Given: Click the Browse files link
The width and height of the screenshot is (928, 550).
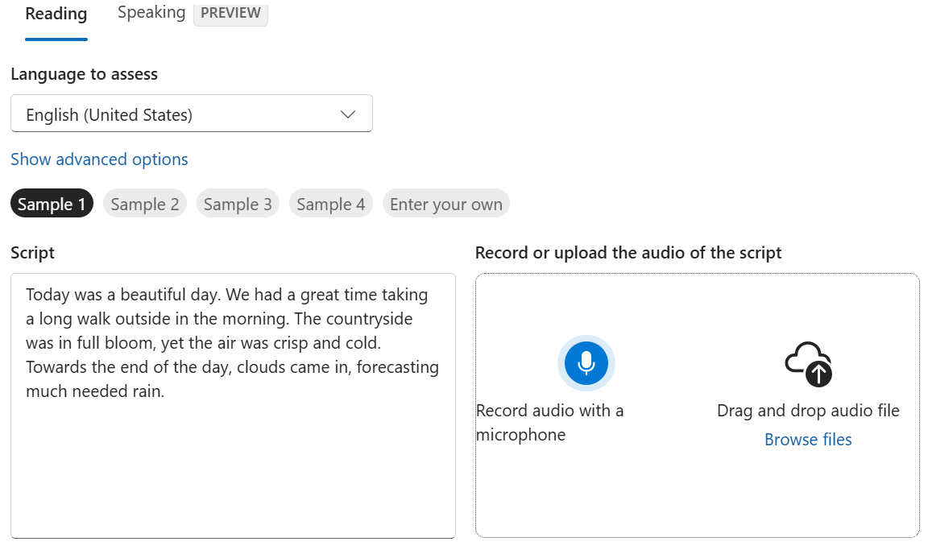Looking at the screenshot, I should (x=808, y=440).
